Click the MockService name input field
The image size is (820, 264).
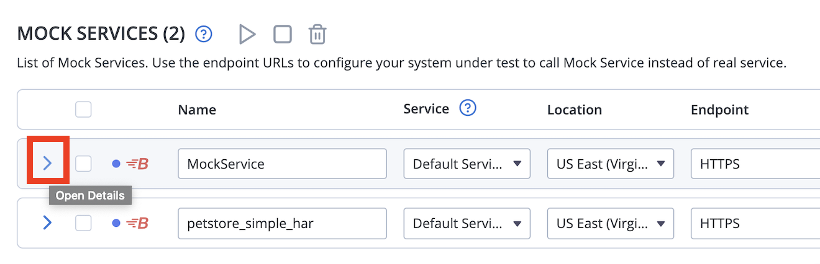[283, 164]
